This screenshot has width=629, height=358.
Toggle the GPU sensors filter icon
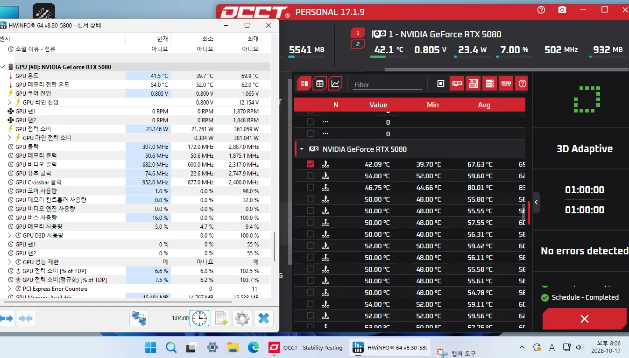tap(457, 84)
